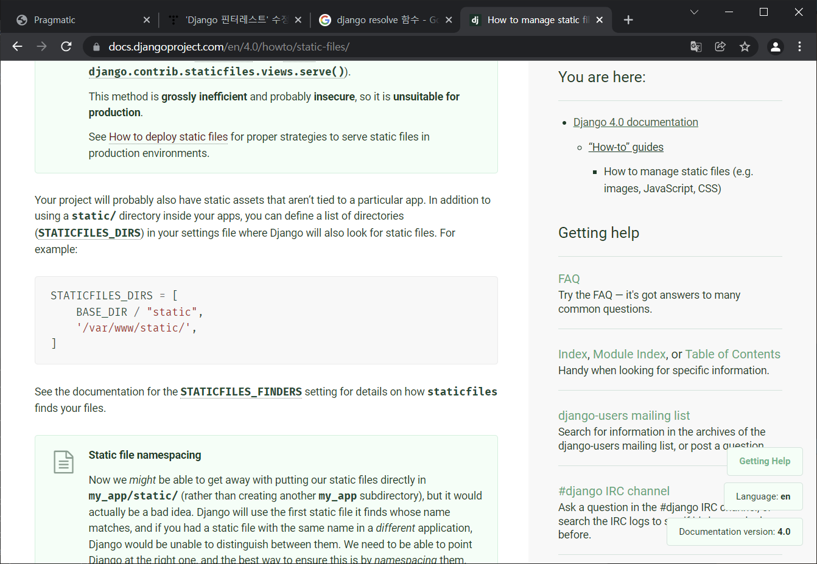Screen dimensions: 817x564
Task: Open the Index link
Action: (573, 354)
